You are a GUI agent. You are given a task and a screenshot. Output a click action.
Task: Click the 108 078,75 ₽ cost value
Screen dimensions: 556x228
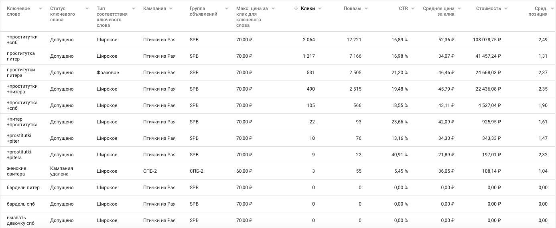click(x=487, y=40)
